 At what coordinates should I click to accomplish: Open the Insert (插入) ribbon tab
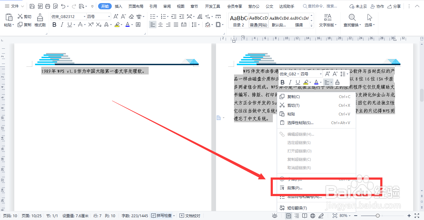pos(118,6)
